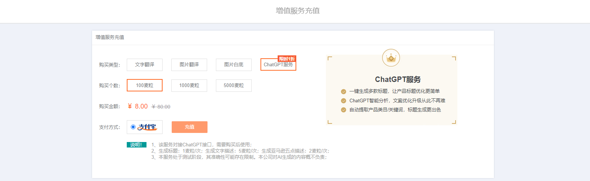Pick the 图片白底 purchase type
The height and width of the screenshot is (181, 590).
click(x=234, y=64)
